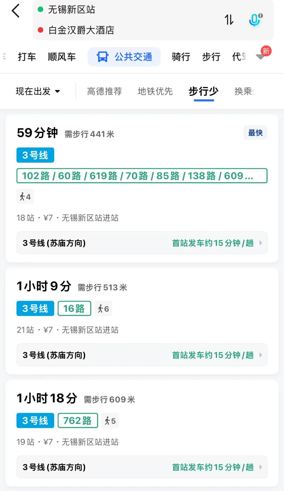Open the 102路 bus options list

(x=142, y=176)
